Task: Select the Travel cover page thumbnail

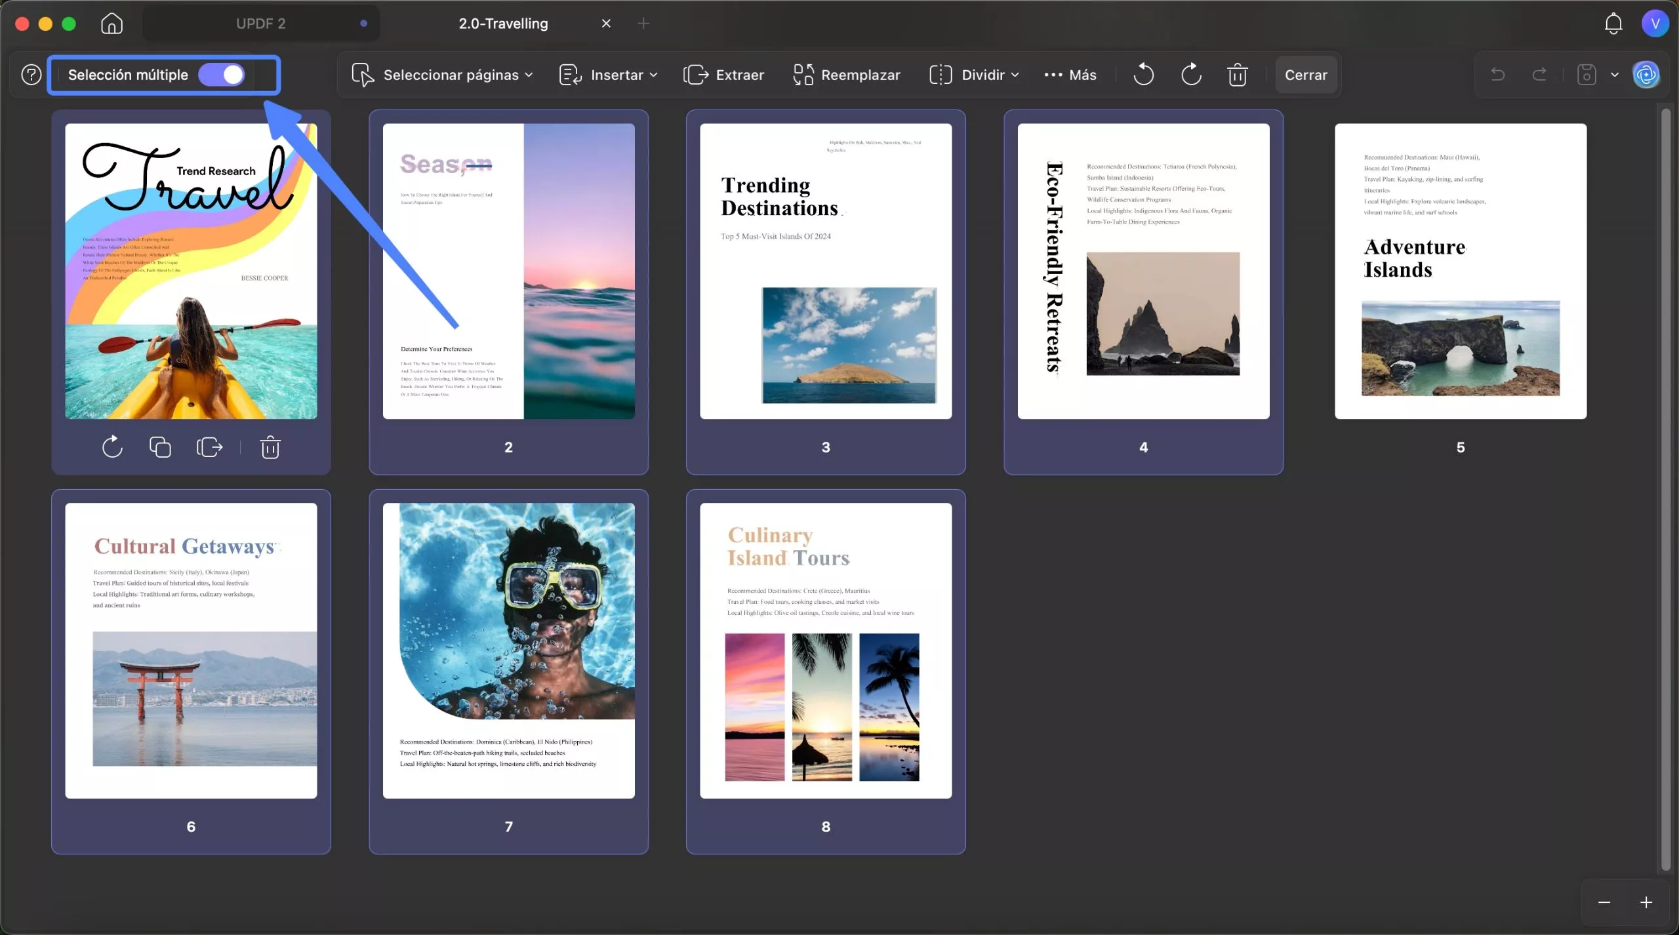Action: click(x=191, y=271)
